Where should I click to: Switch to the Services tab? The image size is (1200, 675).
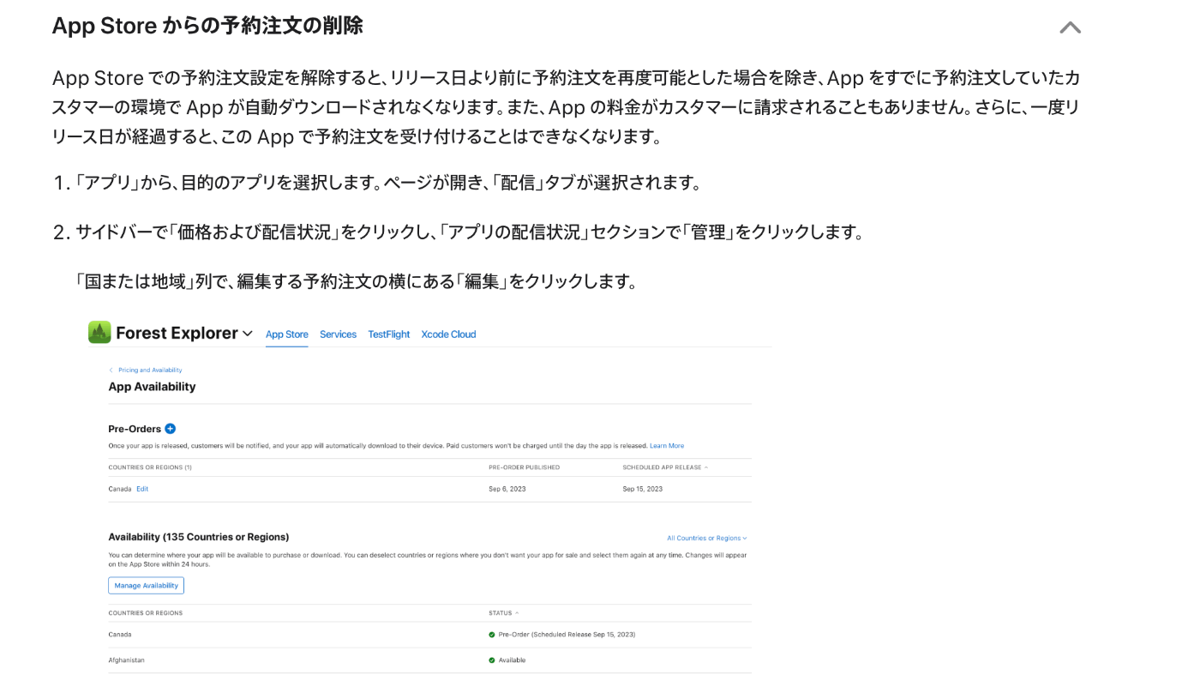pos(338,334)
